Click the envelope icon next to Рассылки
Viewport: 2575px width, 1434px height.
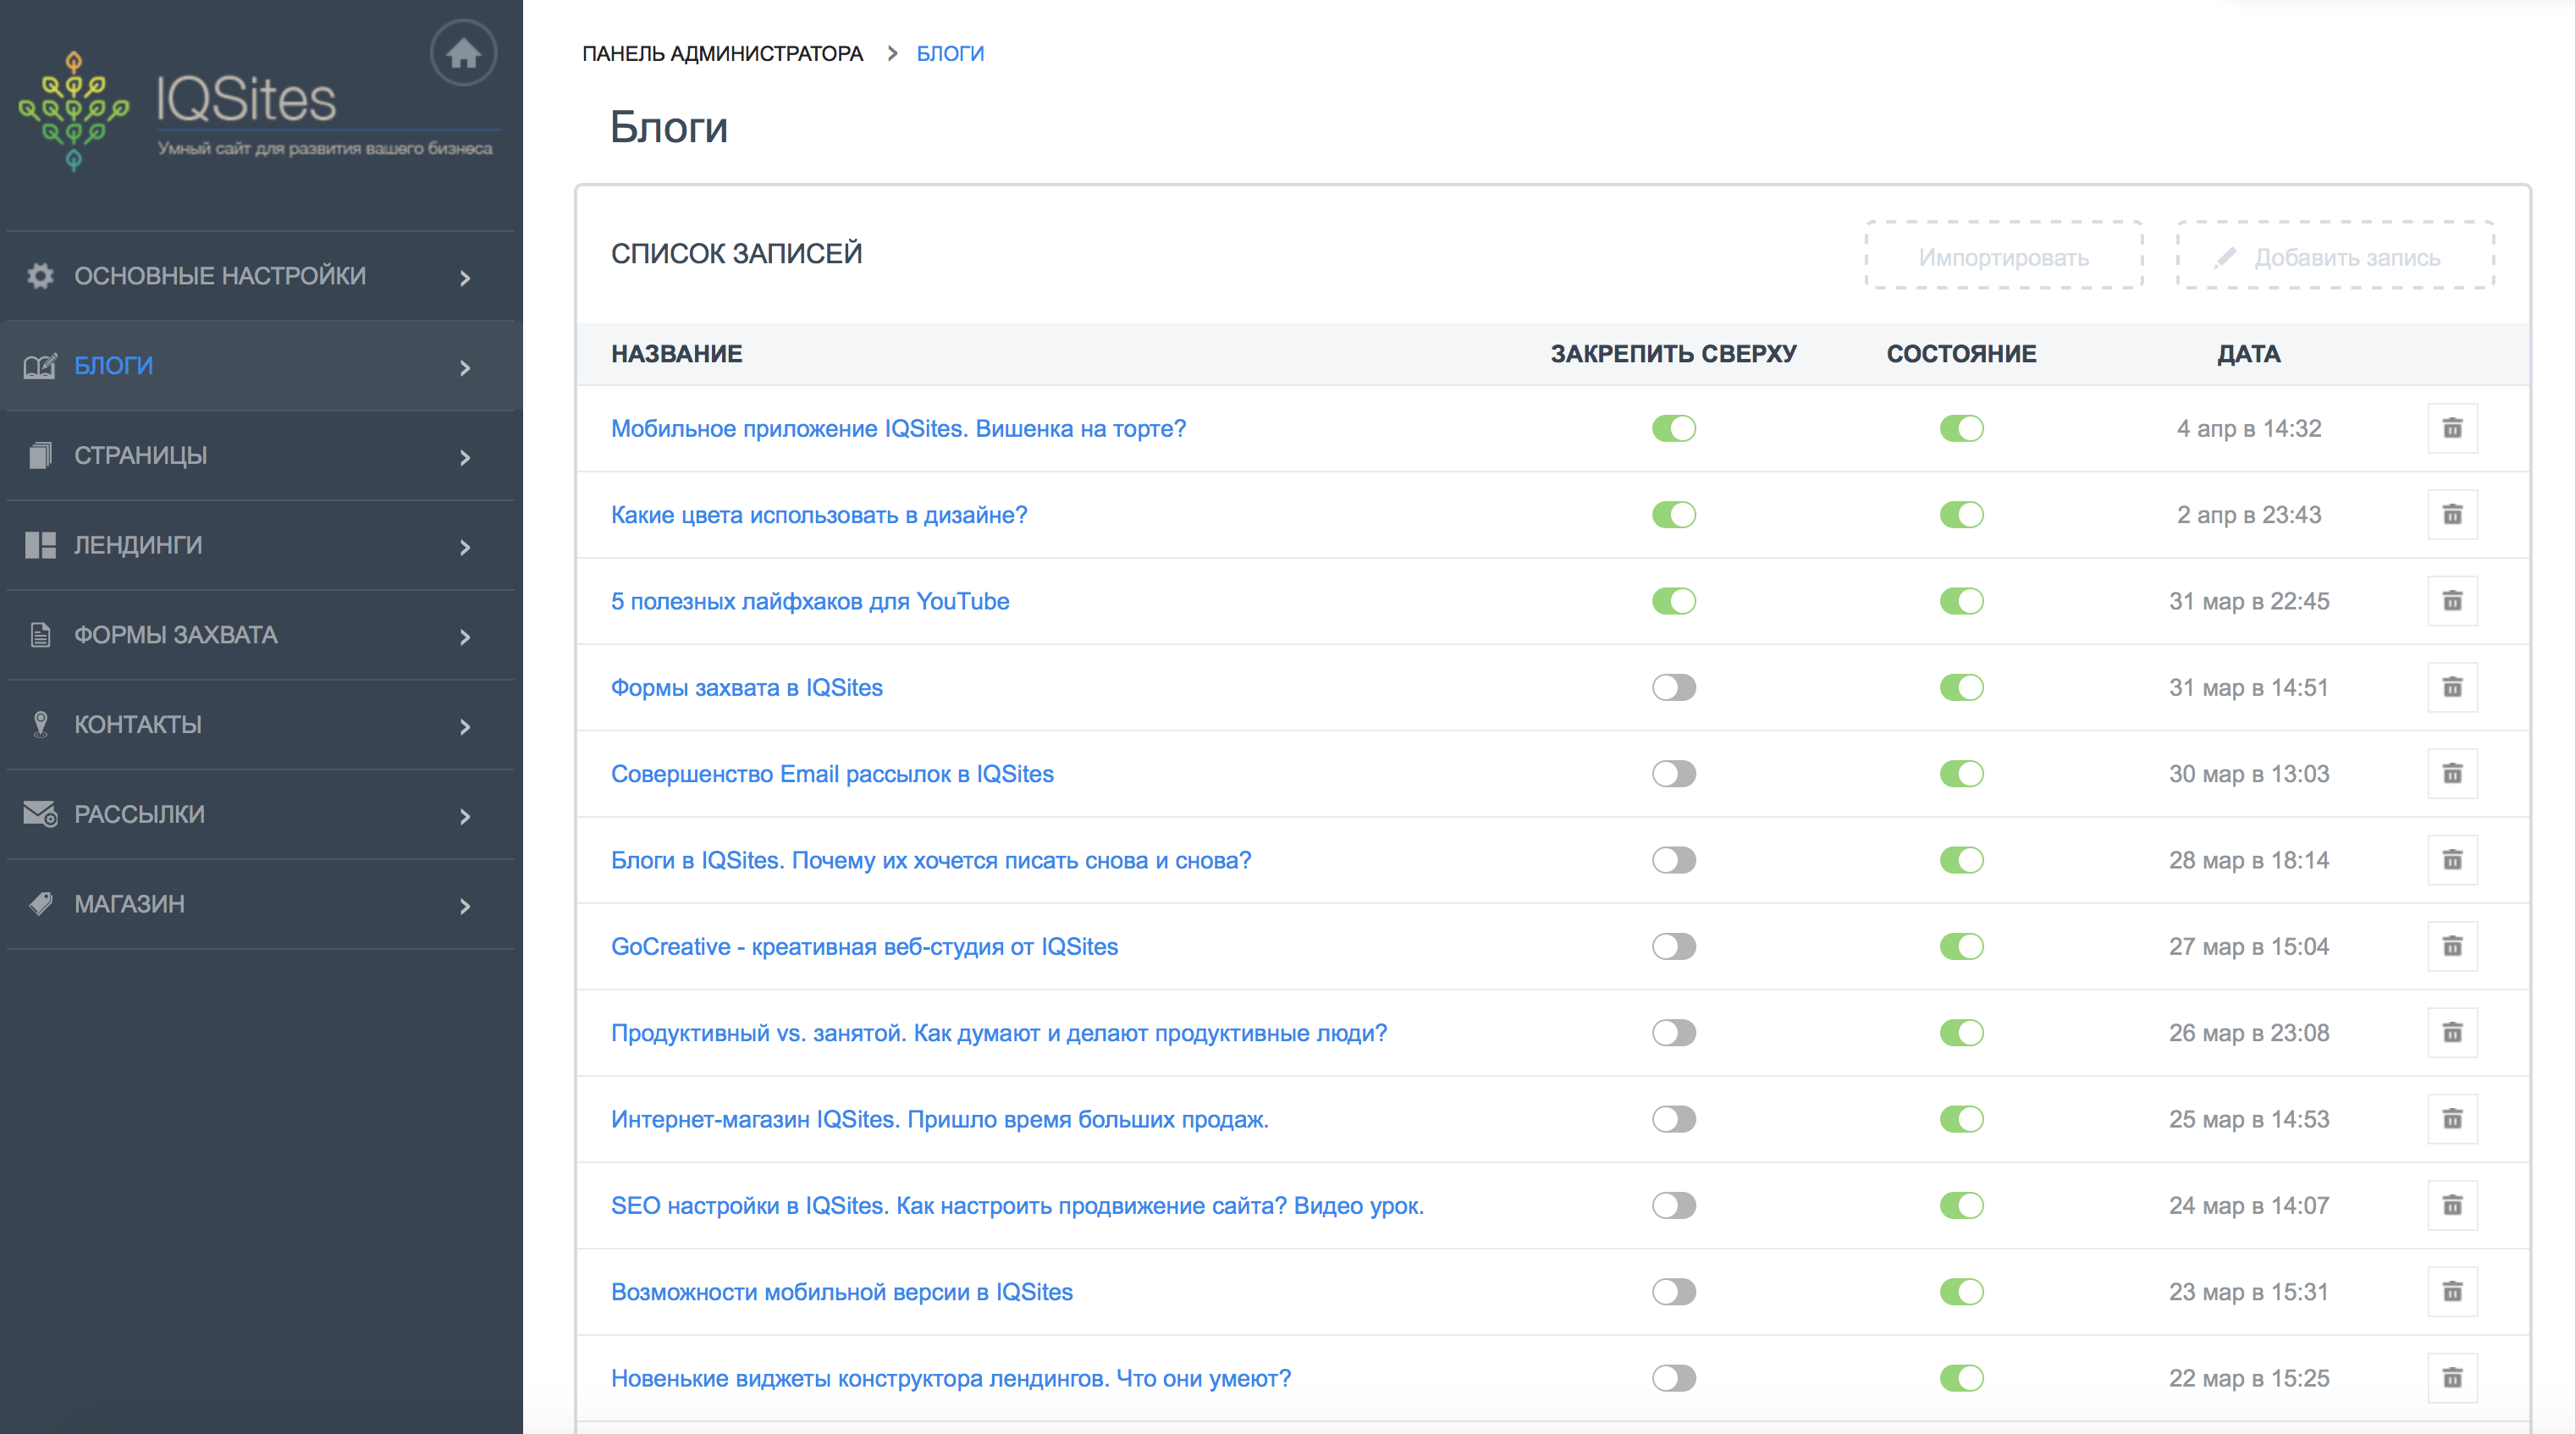(40, 814)
